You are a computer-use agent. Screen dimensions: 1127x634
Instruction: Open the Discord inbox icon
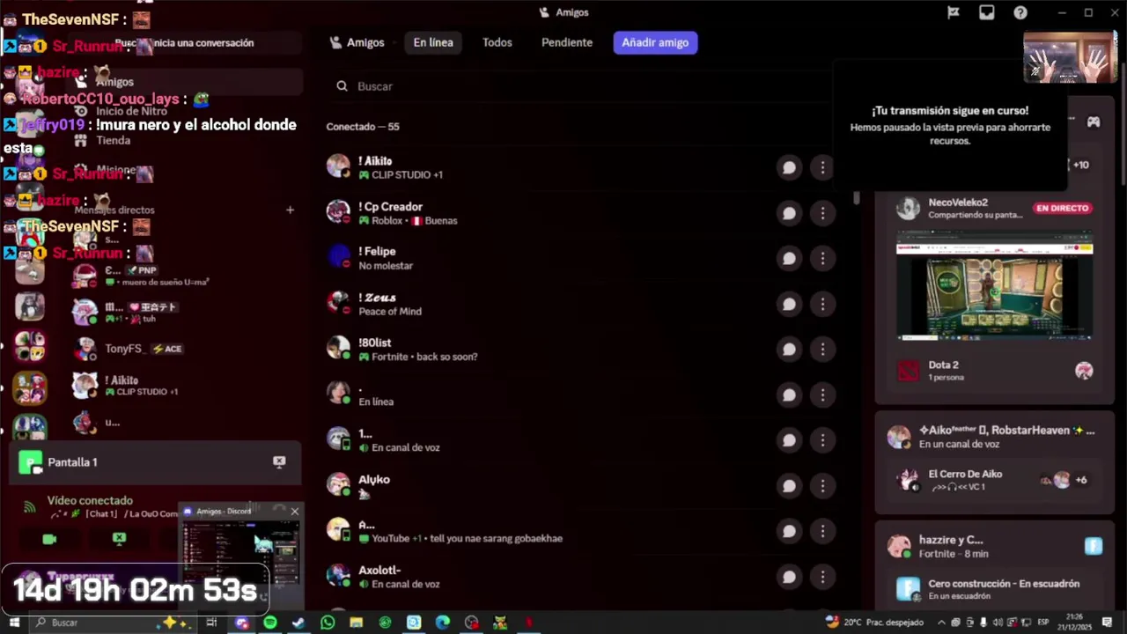coord(987,12)
